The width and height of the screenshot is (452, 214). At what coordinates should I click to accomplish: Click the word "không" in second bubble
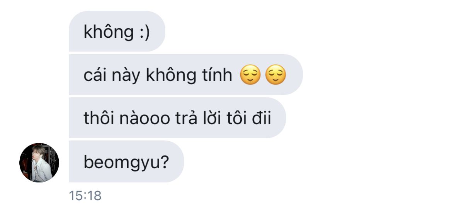tap(171, 75)
